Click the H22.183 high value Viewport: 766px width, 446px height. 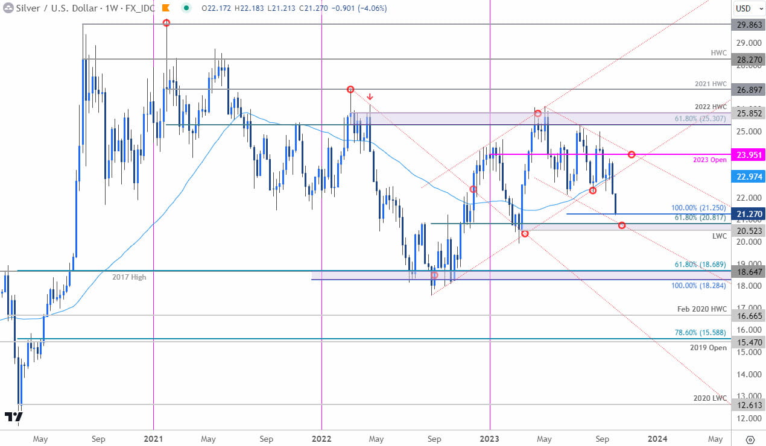click(248, 8)
